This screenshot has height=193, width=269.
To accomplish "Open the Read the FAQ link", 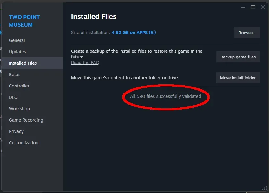I will click(85, 63).
